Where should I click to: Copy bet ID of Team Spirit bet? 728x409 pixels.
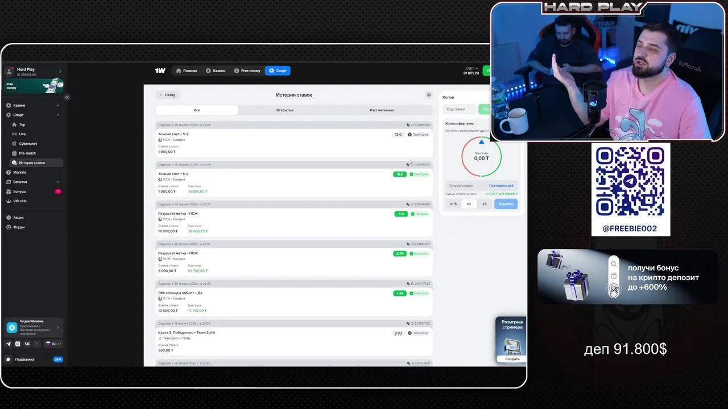pos(408,323)
